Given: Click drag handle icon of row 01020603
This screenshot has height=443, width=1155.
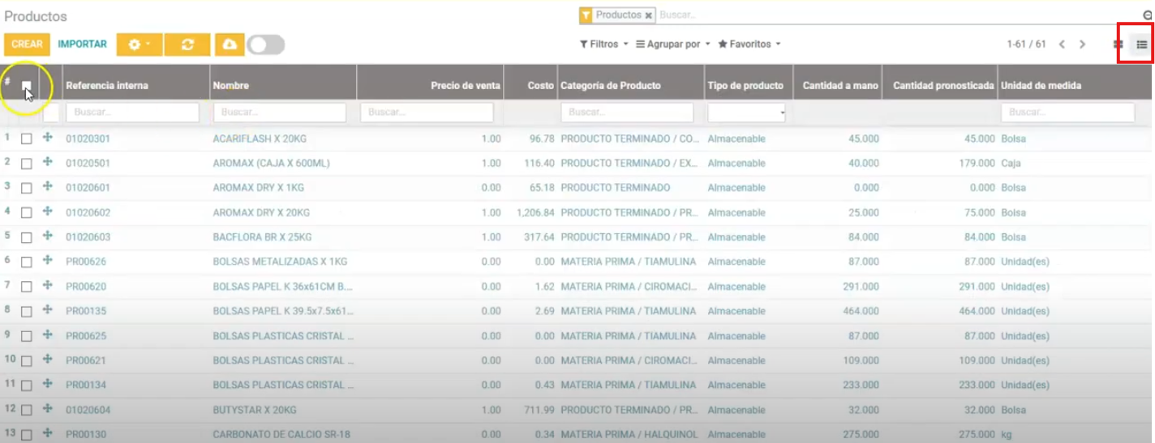Looking at the screenshot, I should 48,236.
